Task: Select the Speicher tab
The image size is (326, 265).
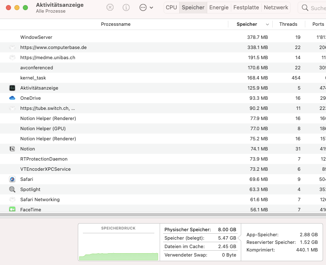Action: 193,8
